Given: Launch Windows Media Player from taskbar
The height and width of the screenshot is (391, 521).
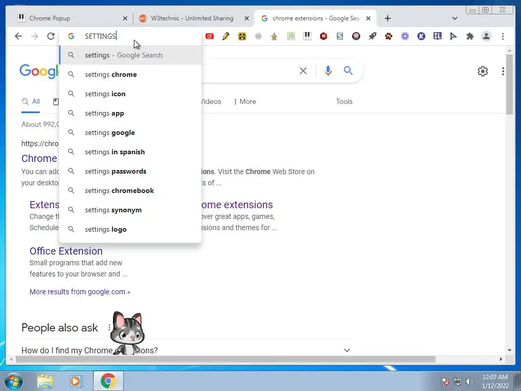Looking at the screenshot, I should (76, 381).
